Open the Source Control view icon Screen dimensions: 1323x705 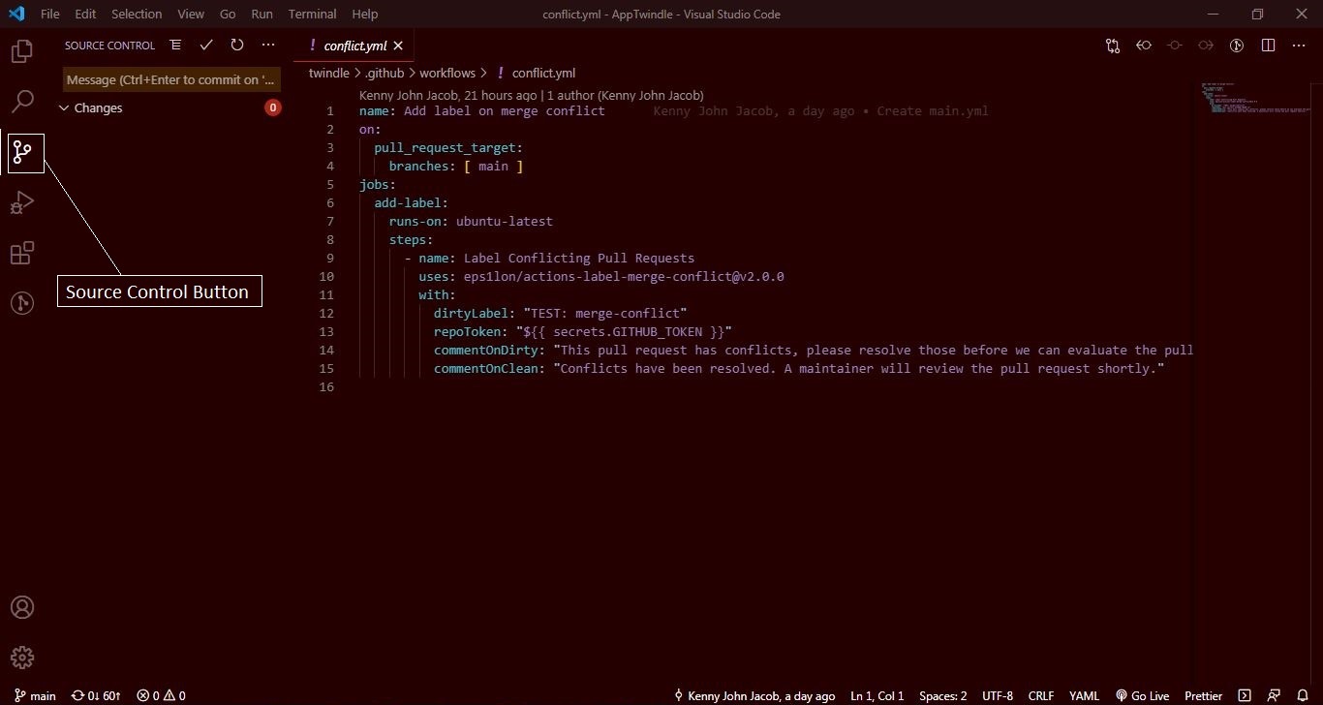pos(22,152)
